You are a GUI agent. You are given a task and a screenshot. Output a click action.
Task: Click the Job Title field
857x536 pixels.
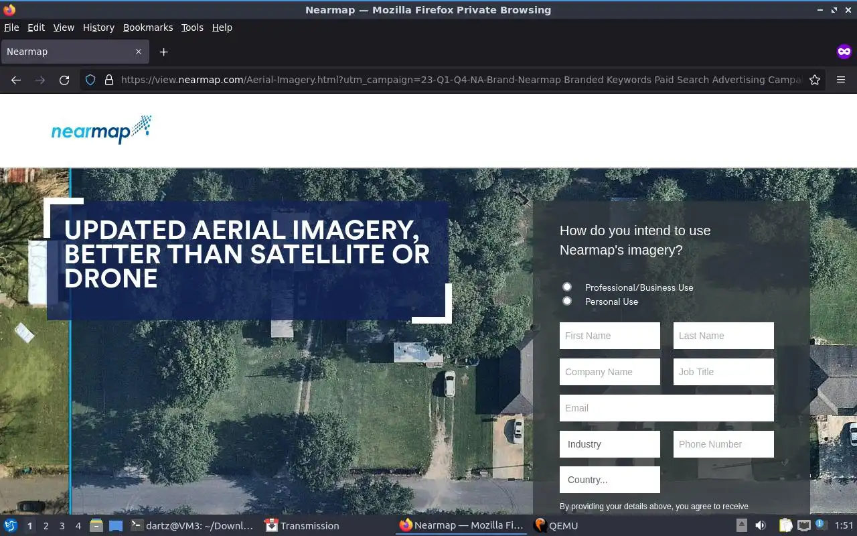coord(724,372)
